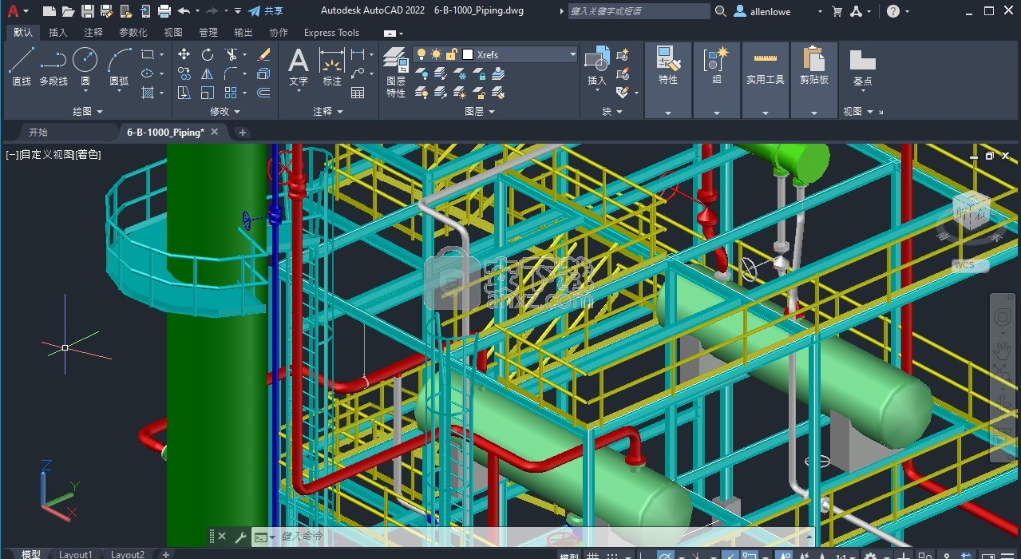
Task: Expand the 修改 (Modify) panel
Action: click(x=225, y=112)
